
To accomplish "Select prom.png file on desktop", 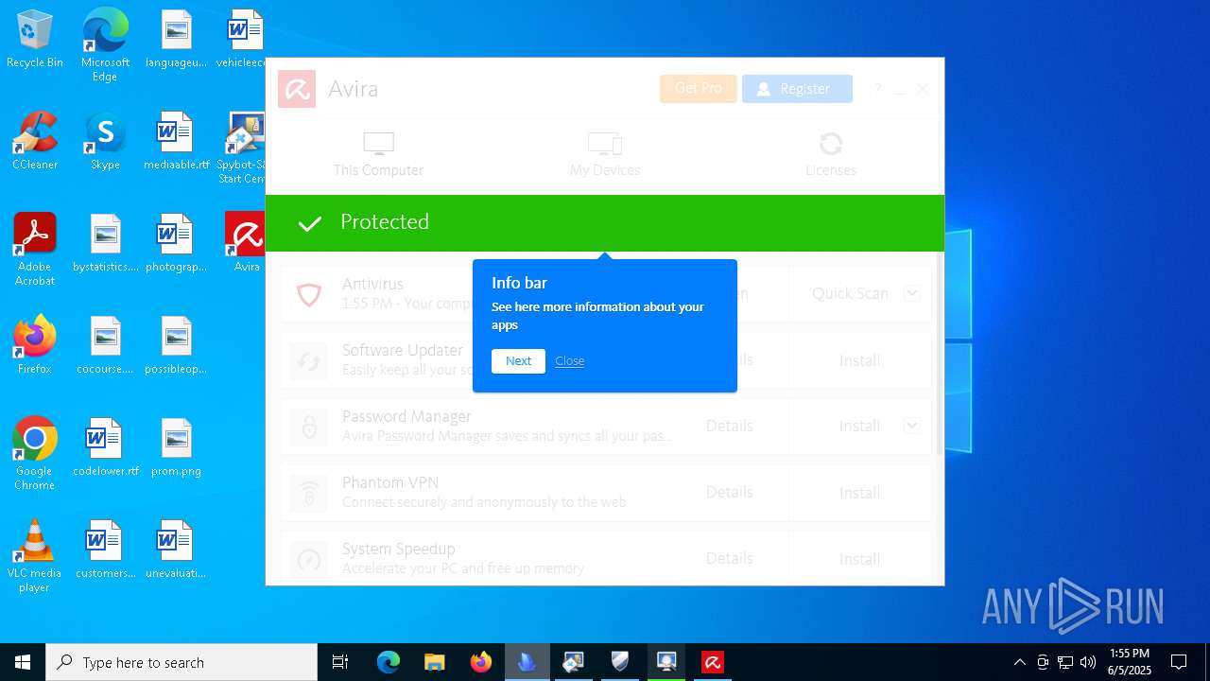I will [176, 448].
